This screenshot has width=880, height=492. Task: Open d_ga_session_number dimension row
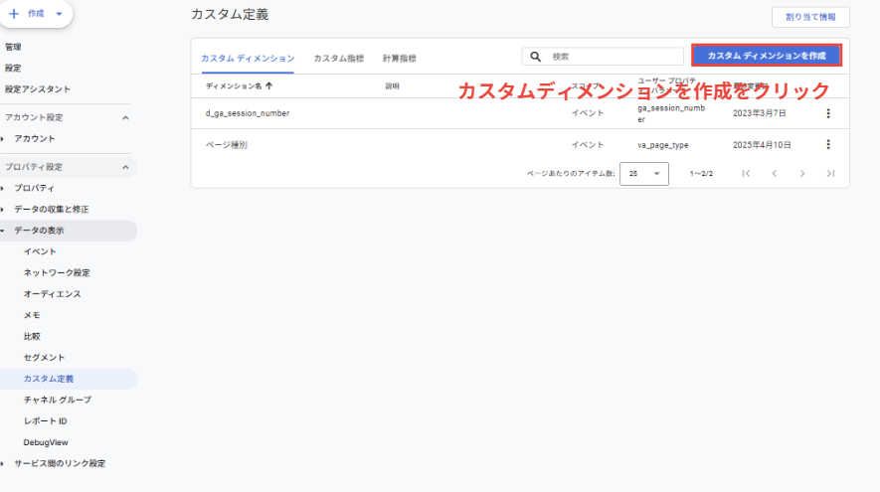pos(520,113)
